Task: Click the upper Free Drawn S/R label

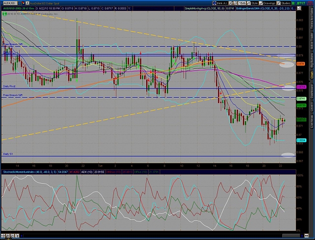Action: [x=13, y=44]
